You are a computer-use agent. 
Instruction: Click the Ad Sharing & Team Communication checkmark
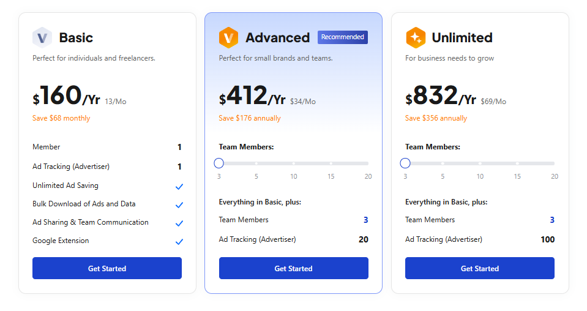click(179, 223)
